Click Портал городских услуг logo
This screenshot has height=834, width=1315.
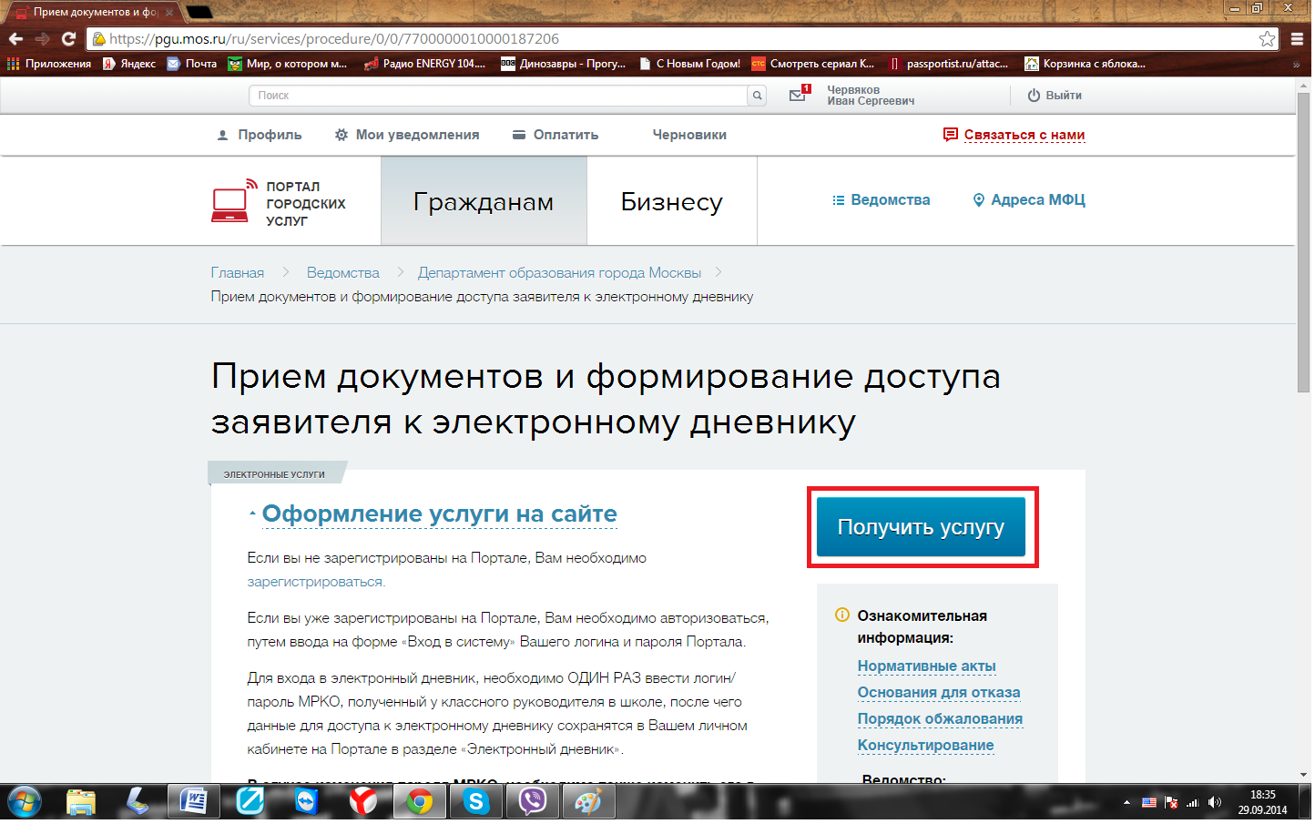click(280, 203)
